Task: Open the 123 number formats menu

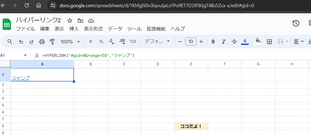Action: pos(133,42)
